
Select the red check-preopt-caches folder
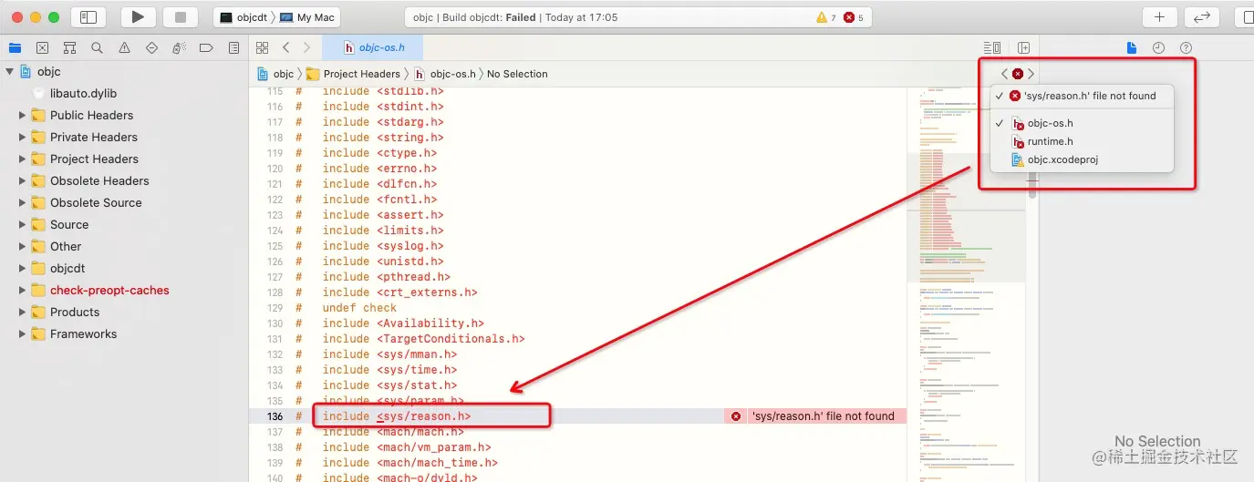click(x=109, y=290)
